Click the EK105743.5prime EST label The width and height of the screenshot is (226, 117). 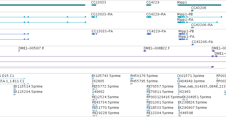click(x=106, y=76)
